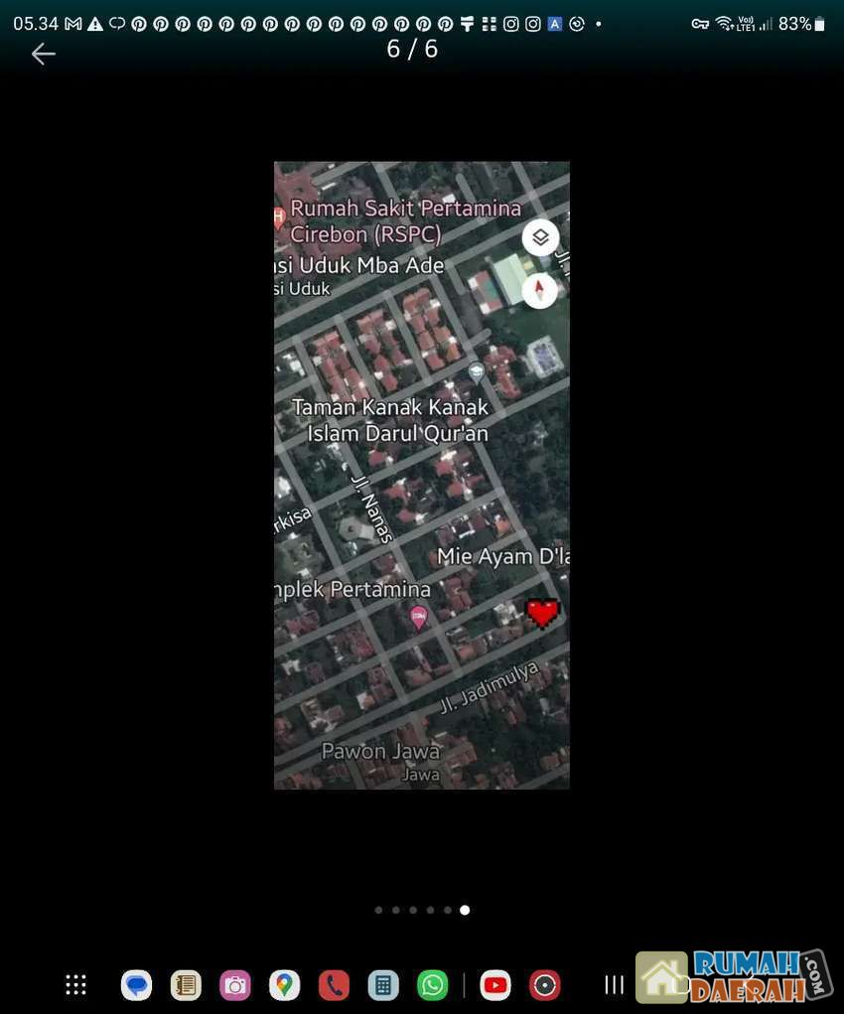This screenshot has width=844, height=1014.
Task: Open the Phone dialer app
Action: click(334, 984)
